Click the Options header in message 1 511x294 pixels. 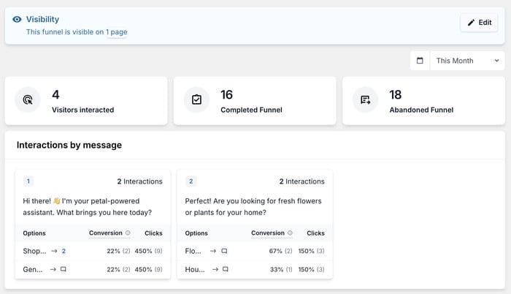click(x=34, y=233)
